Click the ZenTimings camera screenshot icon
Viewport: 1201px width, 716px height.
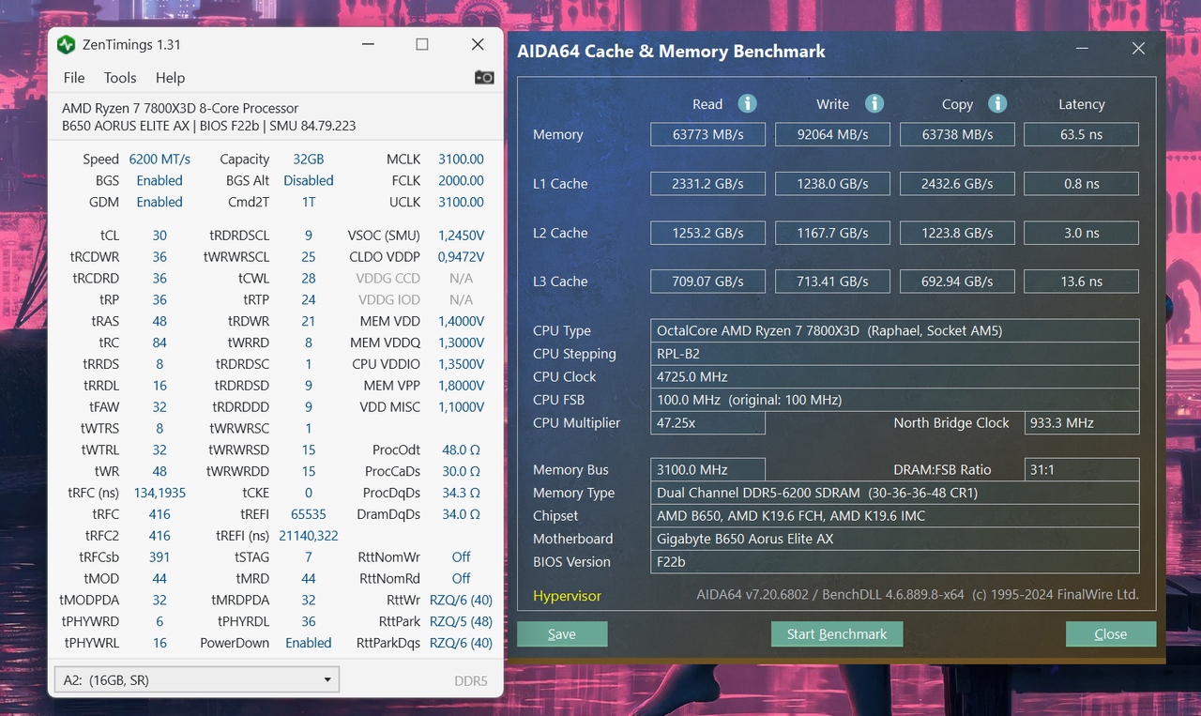click(x=484, y=77)
